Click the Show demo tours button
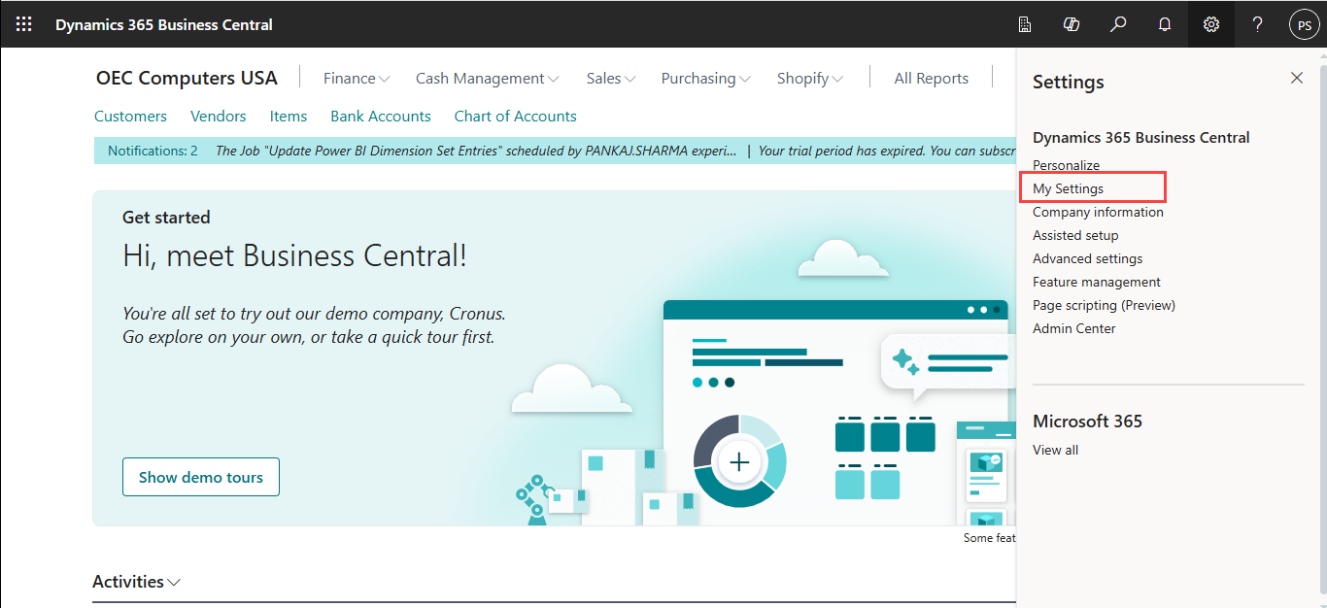Image resolution: width=1327 pixels, height=608 pixels. tap(201, 477)
